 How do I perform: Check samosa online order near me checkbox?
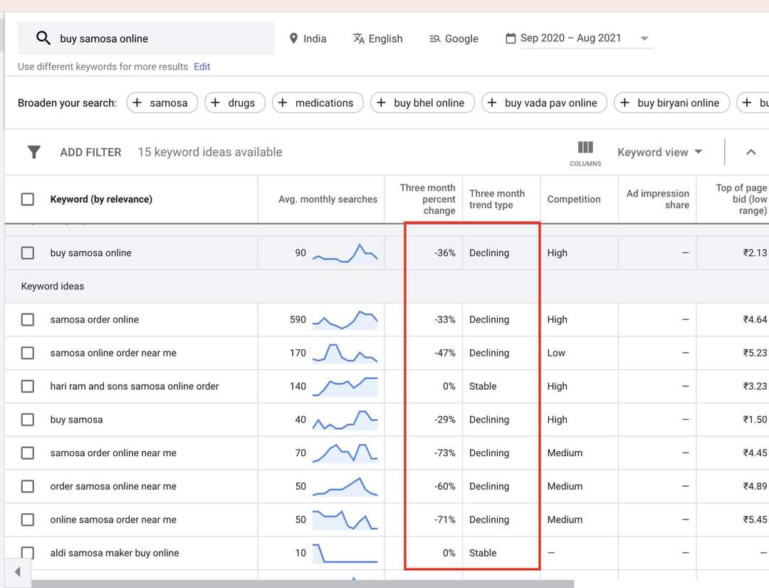(28, 353)
